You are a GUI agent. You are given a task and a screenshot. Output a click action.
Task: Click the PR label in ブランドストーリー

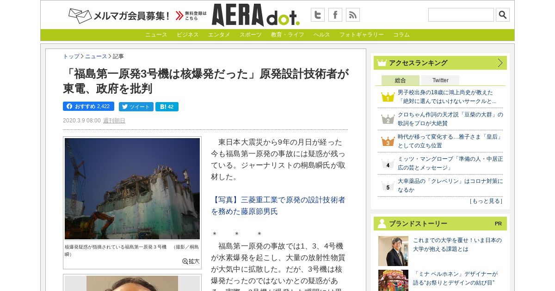click(x=498, y=224)
